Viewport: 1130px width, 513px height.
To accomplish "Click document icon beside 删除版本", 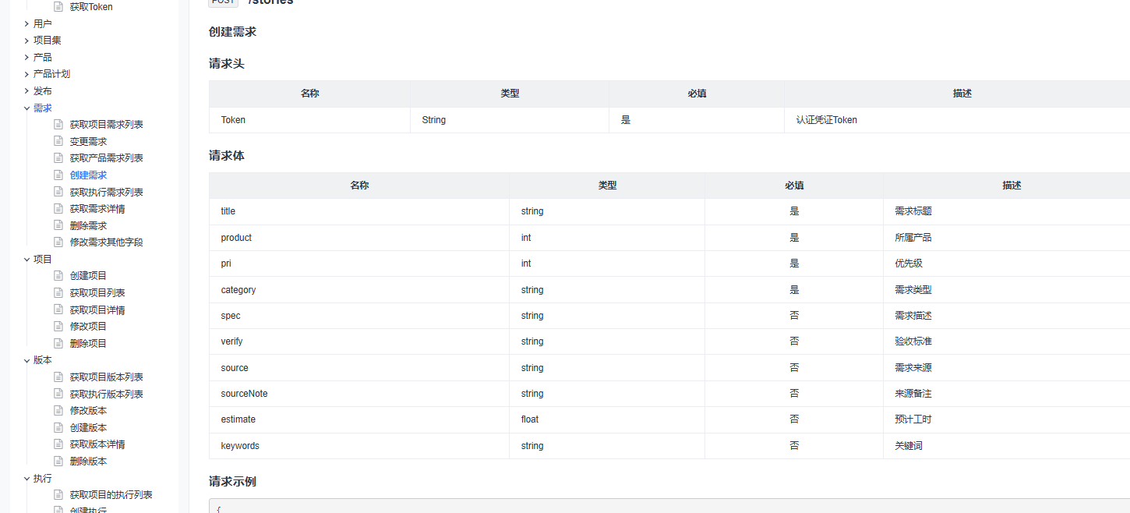I will click(x=58, y=461).
